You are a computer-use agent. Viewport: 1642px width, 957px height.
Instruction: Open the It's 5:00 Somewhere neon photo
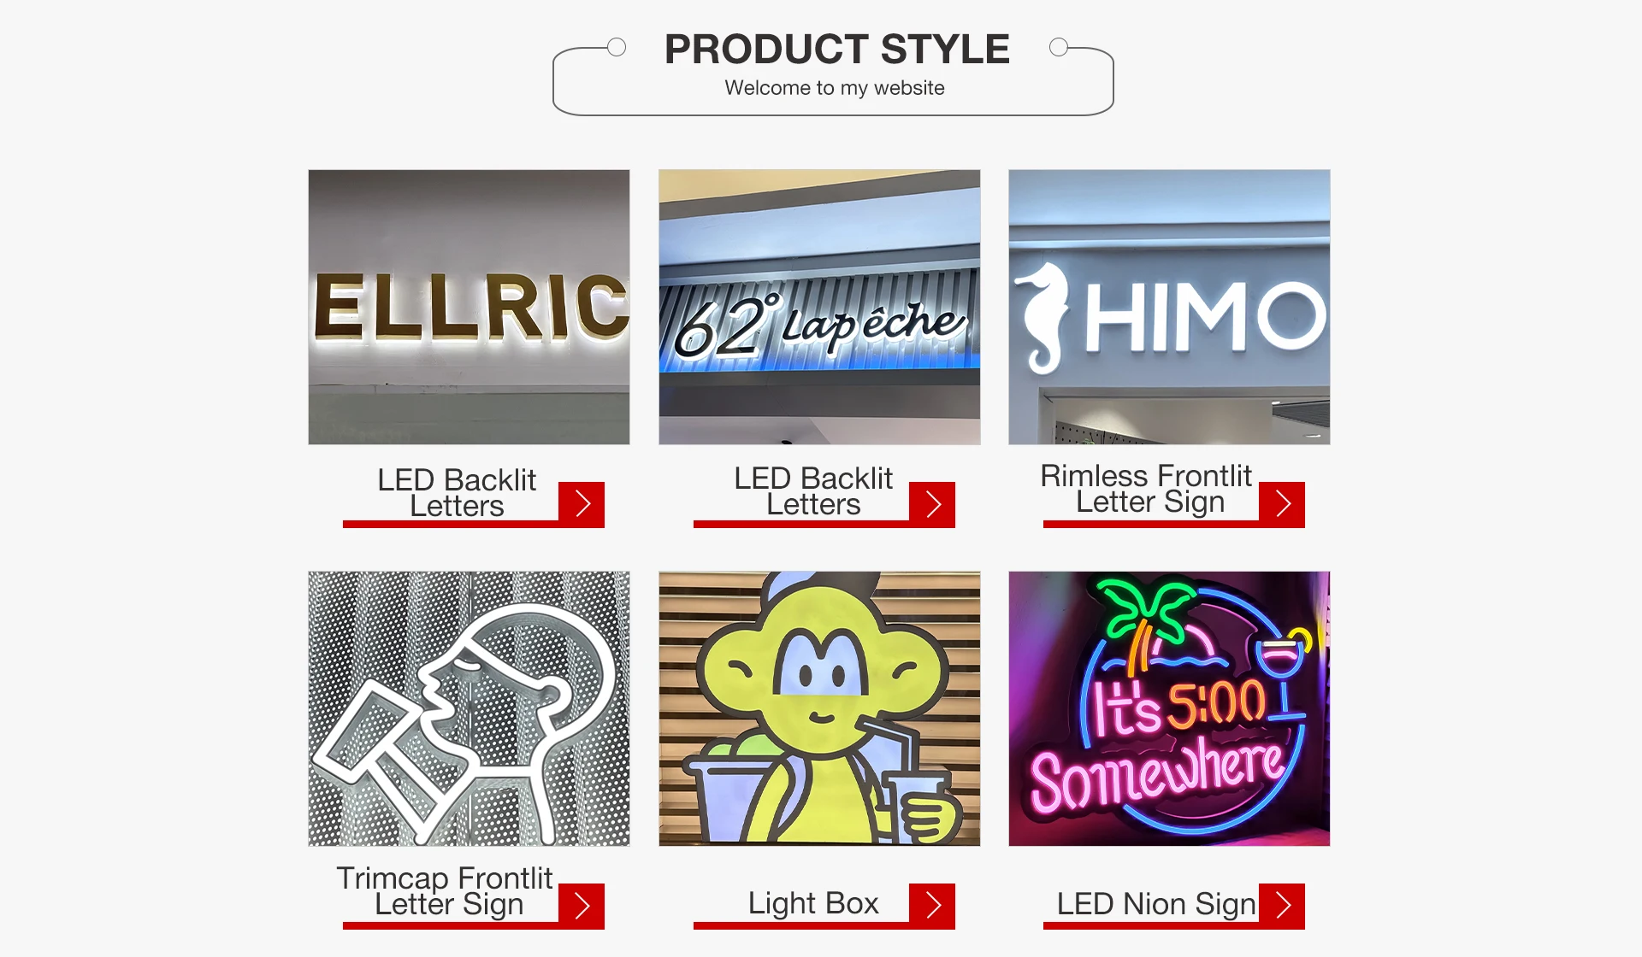[x=1169, y=708]
